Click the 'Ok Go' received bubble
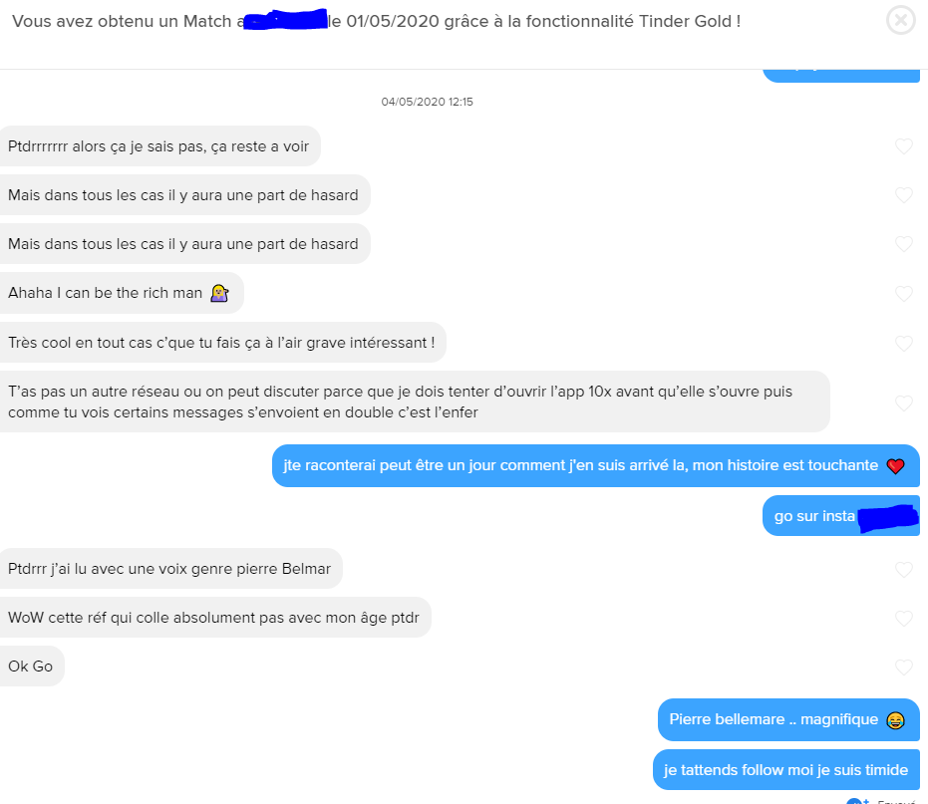Screen dimensions: 928x804 click(31, 667)
